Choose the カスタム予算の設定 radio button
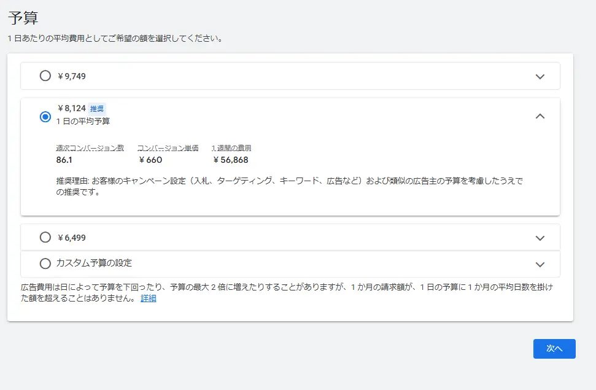 [x=45, y=263]
